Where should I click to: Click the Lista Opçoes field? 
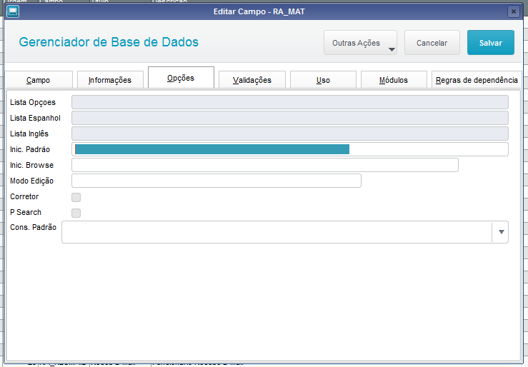(x=290, y=102)
